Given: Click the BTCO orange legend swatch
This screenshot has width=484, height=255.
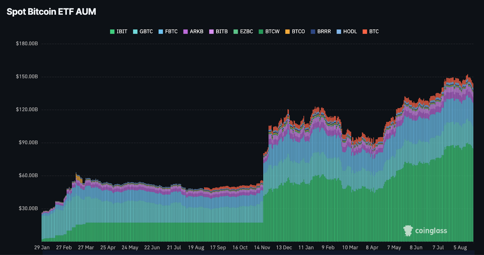Looking at the screenshot, I should (x=287, y=32).
